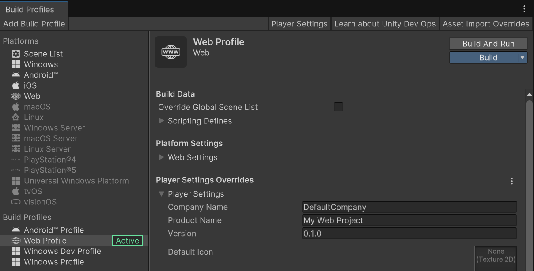Screen dimensions: 534x271
Task: Click Learn about Unity Dev Ops
Action: tap(385, 24)
